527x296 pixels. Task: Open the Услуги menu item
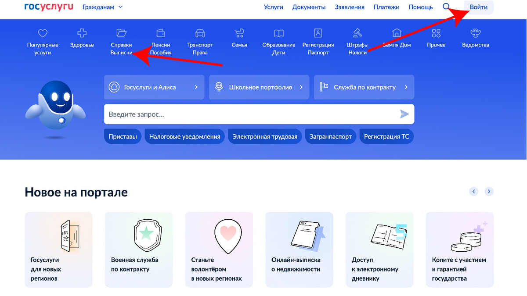(274, 7)
